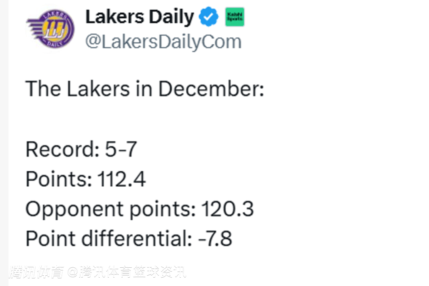Select the -7.8 point differential value
Image resolution: width=429 pixels, height=286 pixels.
click(x=215, y=239)
